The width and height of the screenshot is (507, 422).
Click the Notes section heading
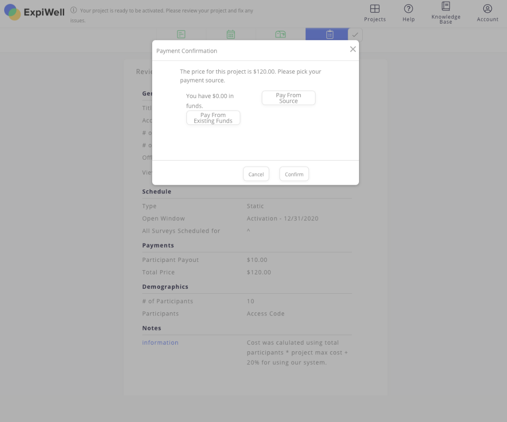coord(152,328)
